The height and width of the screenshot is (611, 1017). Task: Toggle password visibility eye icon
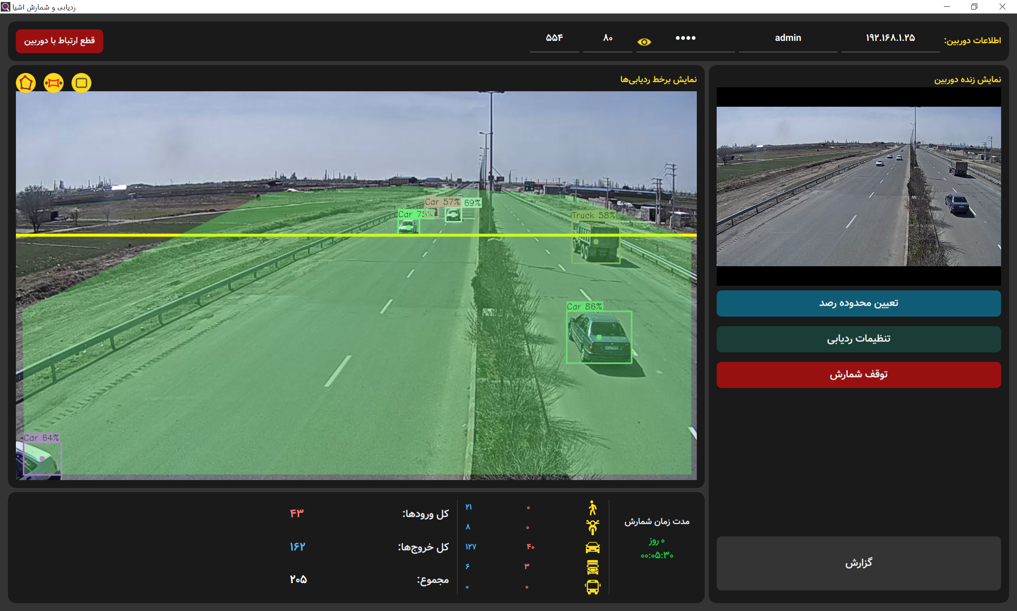(644, 42)
